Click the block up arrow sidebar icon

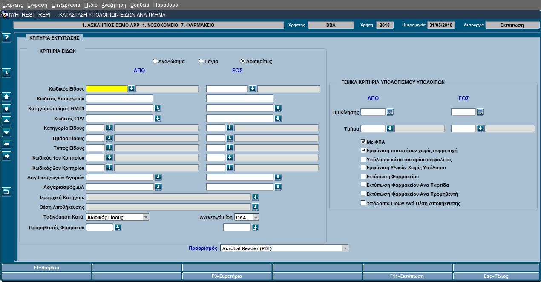pos(6,97)
